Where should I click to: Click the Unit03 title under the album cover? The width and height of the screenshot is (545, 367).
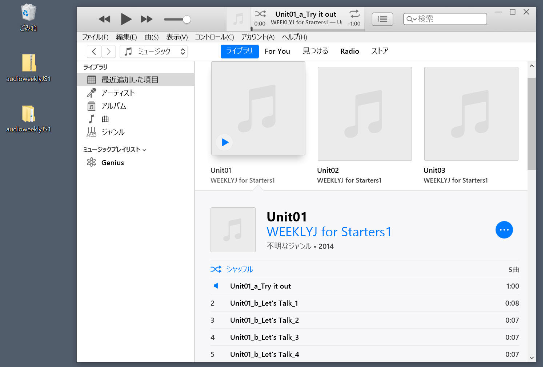[434, 170]
